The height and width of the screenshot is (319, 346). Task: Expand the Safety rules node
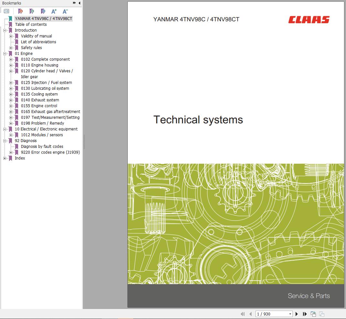(11, 48)
